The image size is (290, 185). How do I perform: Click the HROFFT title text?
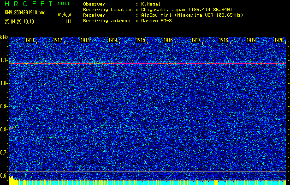(x=29, y=4)
